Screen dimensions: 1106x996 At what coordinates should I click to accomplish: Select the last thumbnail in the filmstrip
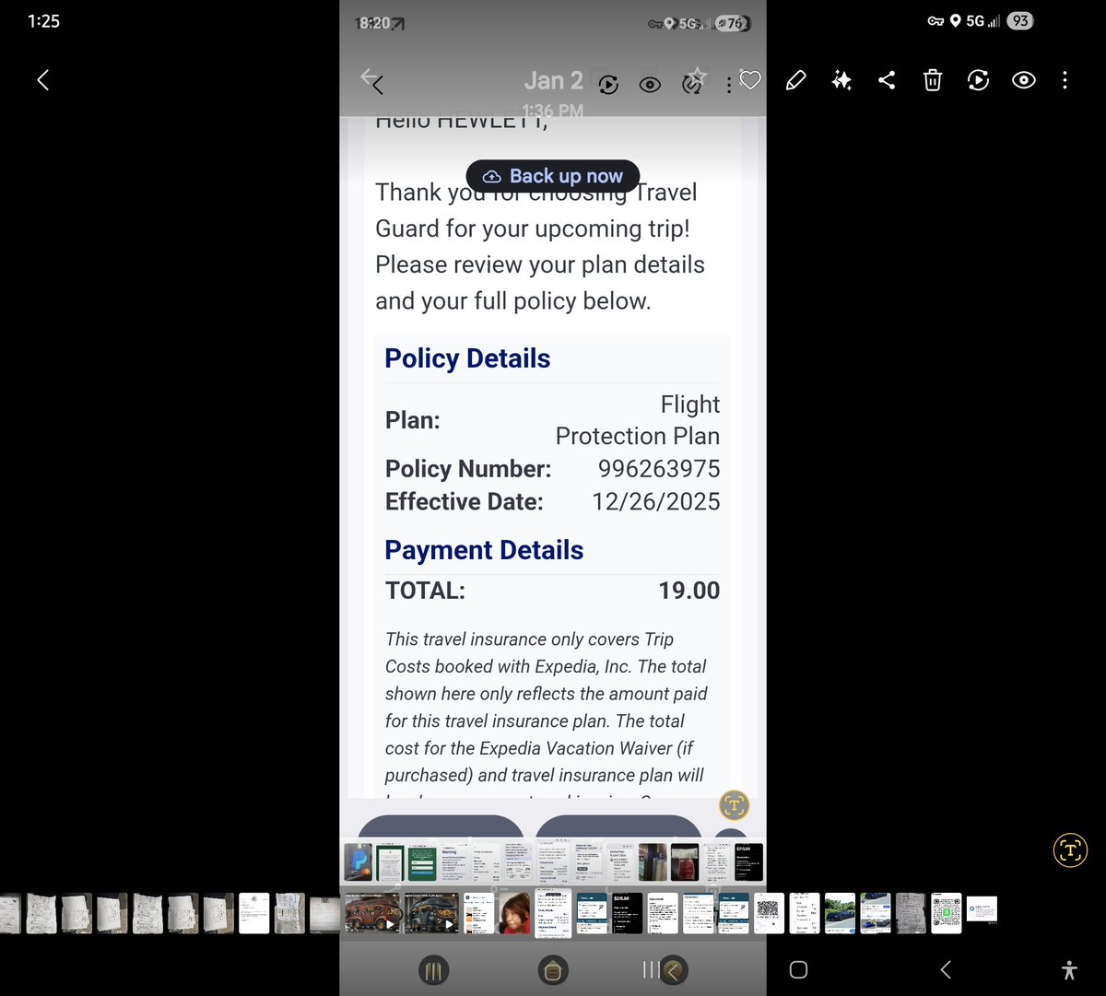tap(982, 908)
